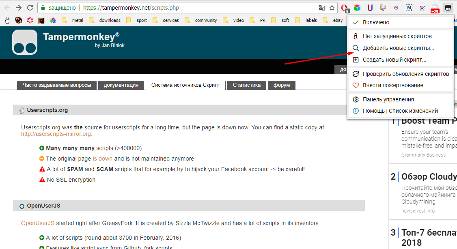Select Система источников Скрипт tab
Screen dimensions: 457x249
click(x=185, y=85)
